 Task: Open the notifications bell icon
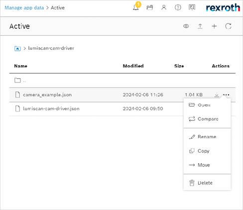pyautogui.click(x=136, y=7)
